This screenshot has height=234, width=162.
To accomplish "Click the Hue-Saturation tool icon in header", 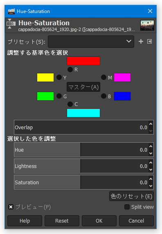I will click(11, 24).
